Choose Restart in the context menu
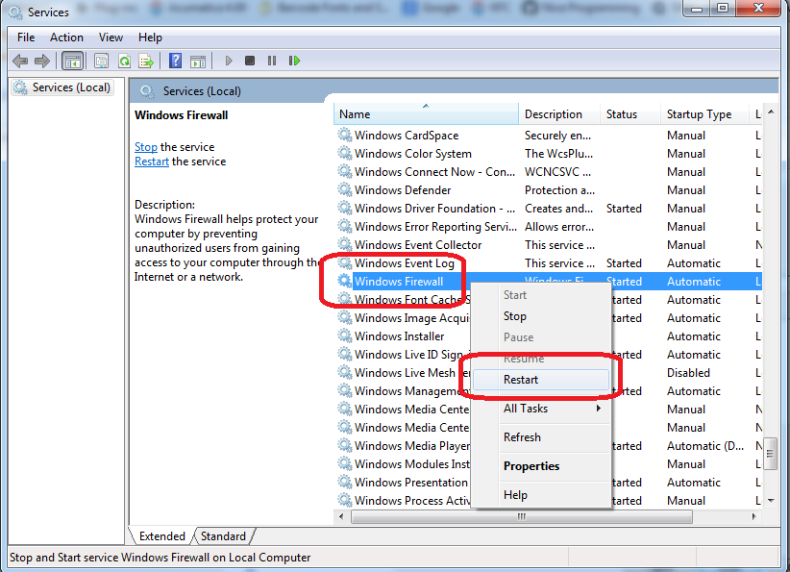Image resolution: width=790 pixels, height=572 pixels. [541, 380]
